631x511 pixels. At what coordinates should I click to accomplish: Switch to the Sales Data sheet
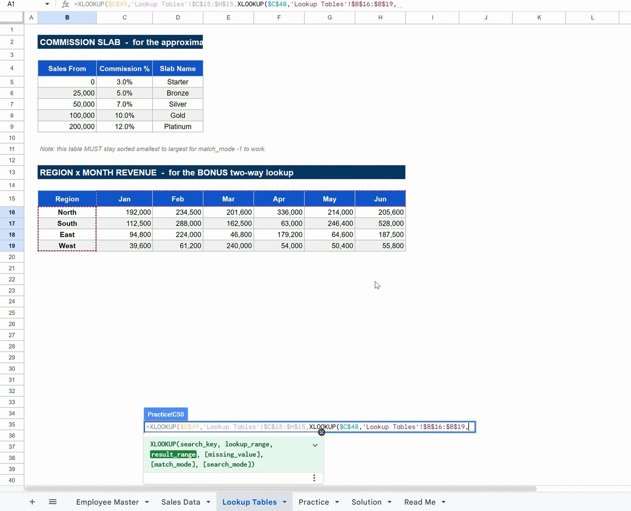181,502
